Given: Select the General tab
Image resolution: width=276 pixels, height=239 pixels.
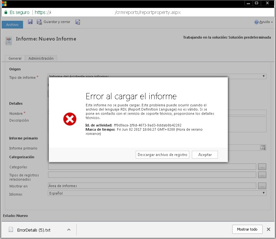Looking at the screenshot, I should click(15, 58).
